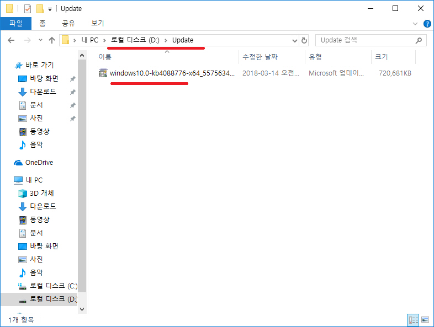Viewport: 434px width, 327px height.
Task: Switch to large icons view in status bar
Action: coord(425,320)
